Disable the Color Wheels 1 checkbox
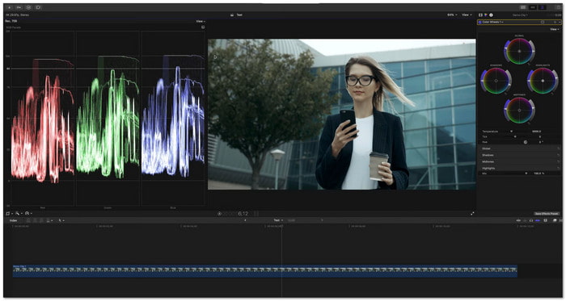The width and height of the screenshot is (566, 301). 479,22
